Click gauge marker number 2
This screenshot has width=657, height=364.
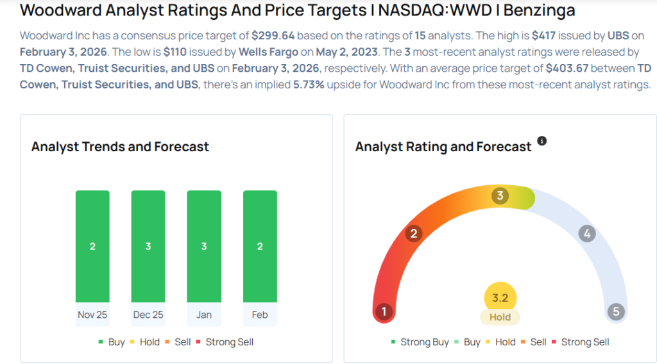(x=414, y=233)
